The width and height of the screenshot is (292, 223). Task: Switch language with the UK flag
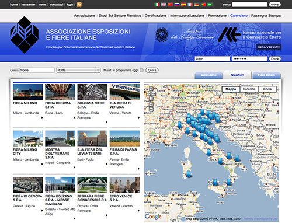[x=164, y=4]
